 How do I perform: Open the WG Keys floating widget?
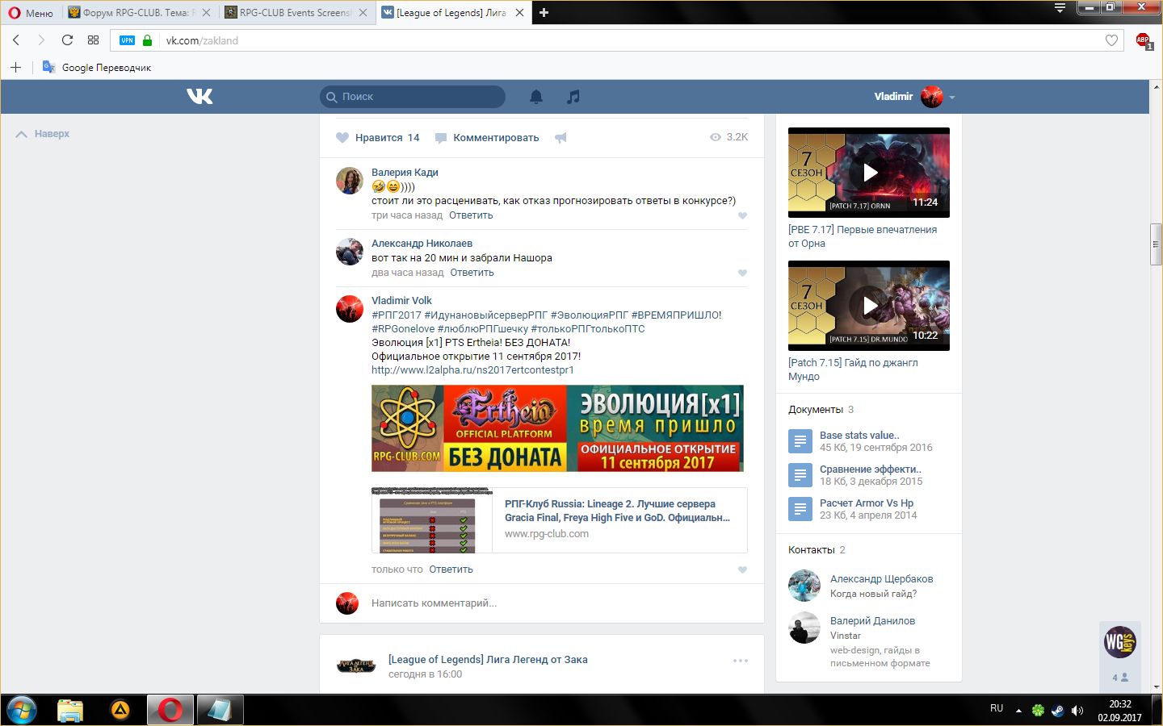coord(1120,642)
